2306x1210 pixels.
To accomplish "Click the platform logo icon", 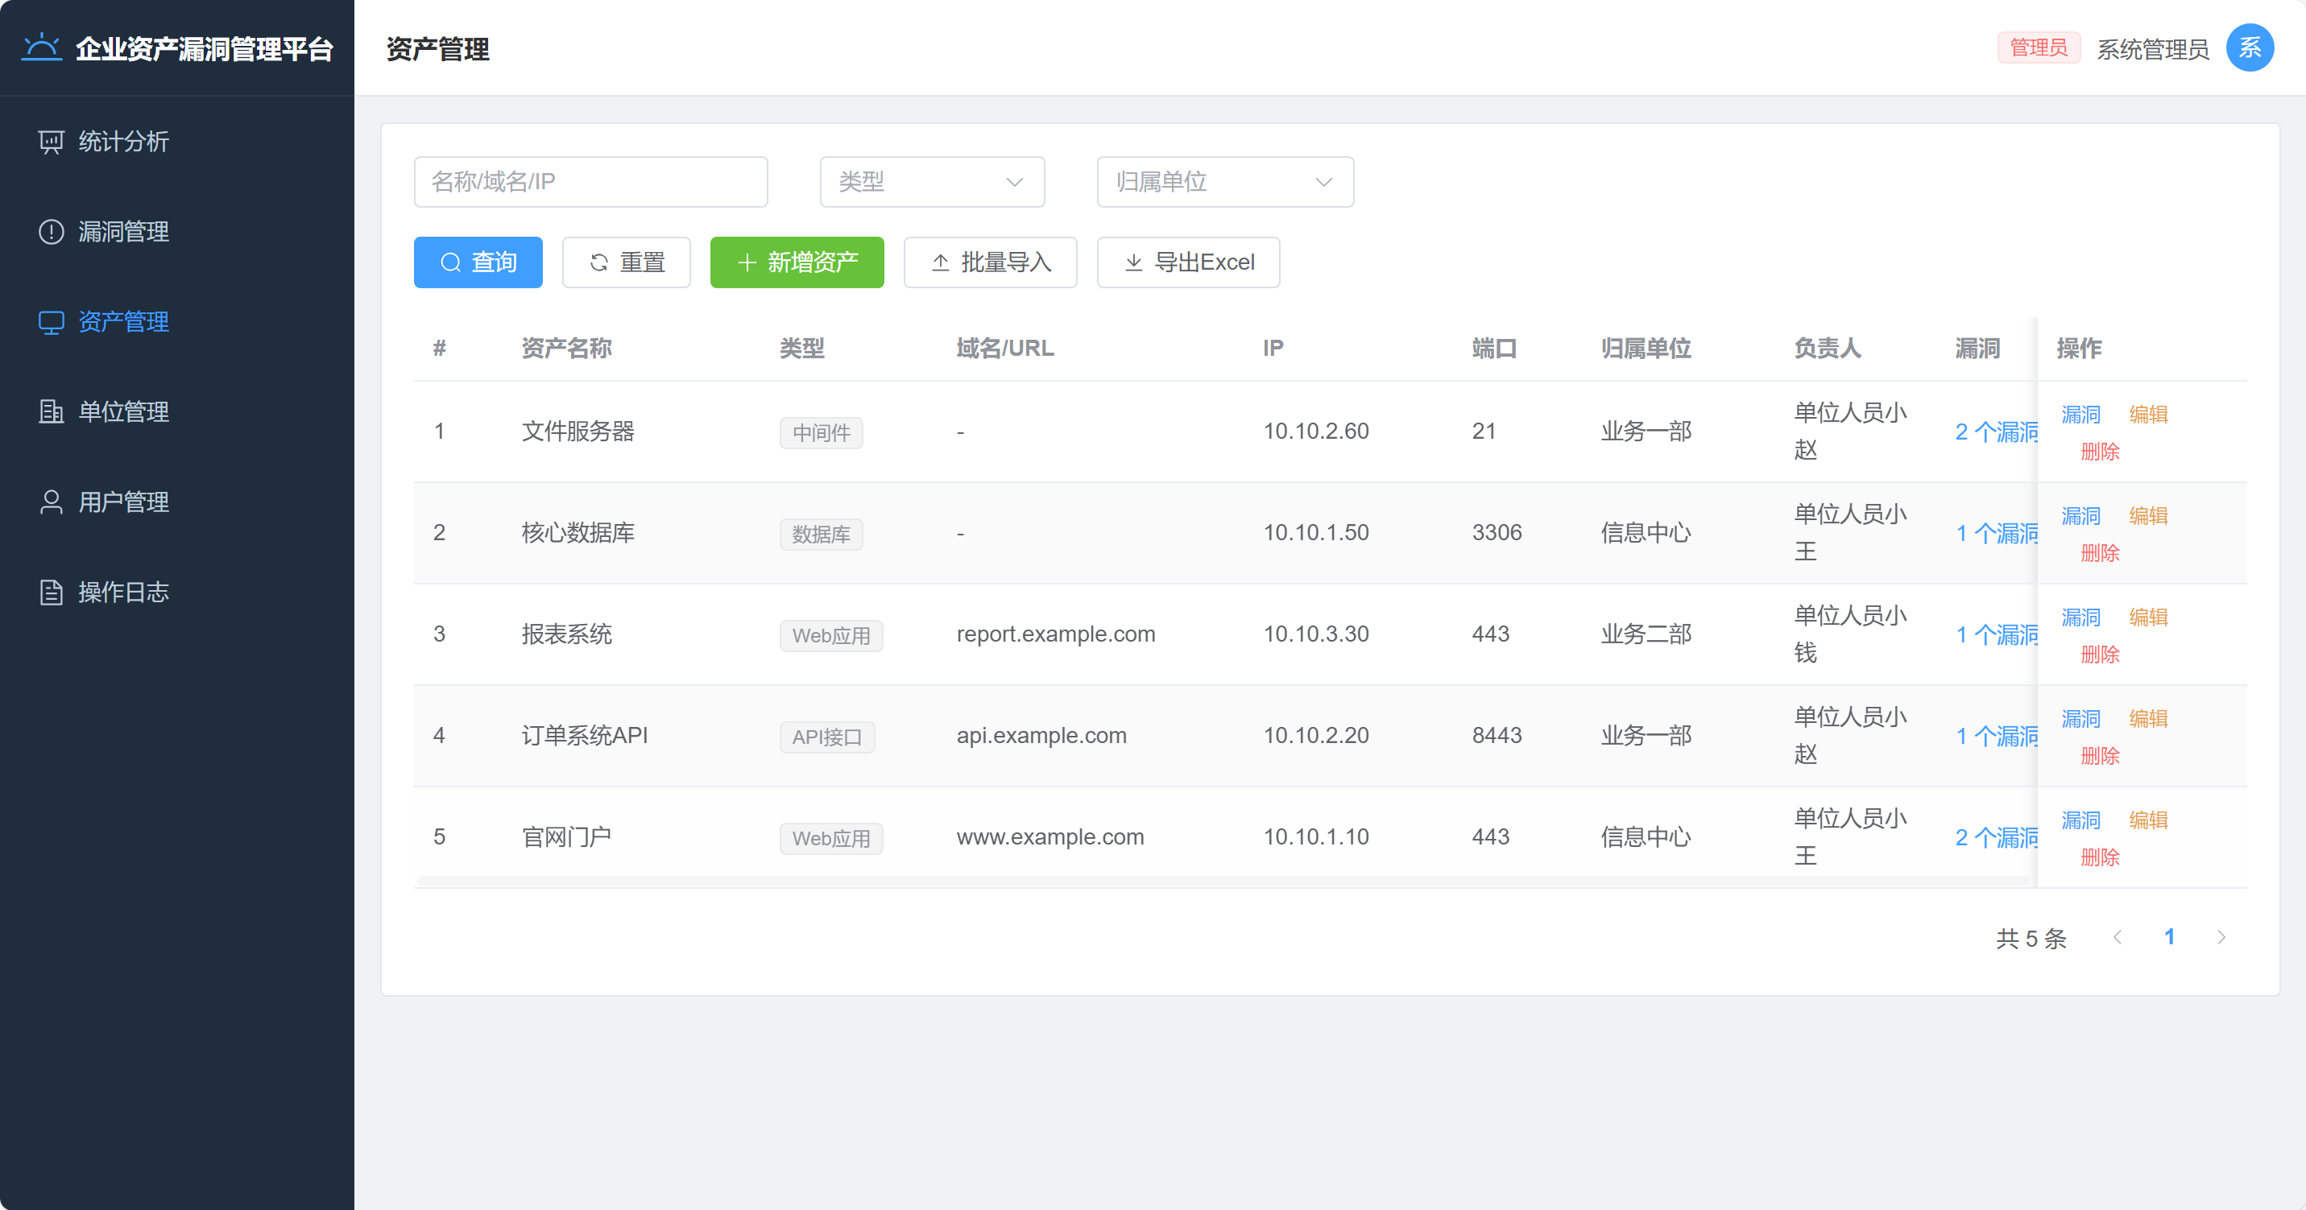I will [x=42, y=47].
